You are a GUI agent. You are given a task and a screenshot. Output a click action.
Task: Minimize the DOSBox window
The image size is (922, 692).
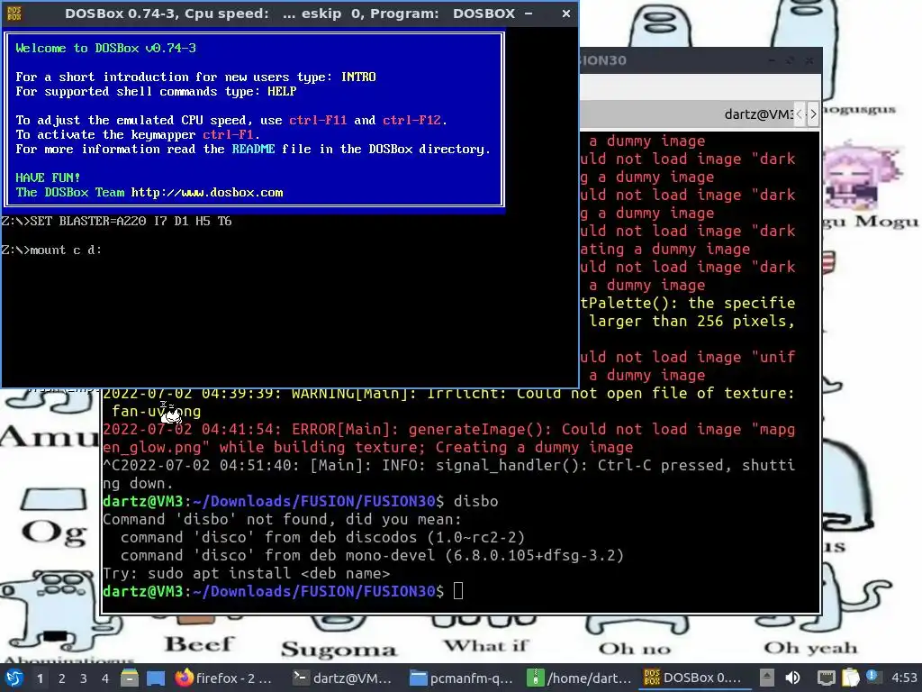point(529,13)
